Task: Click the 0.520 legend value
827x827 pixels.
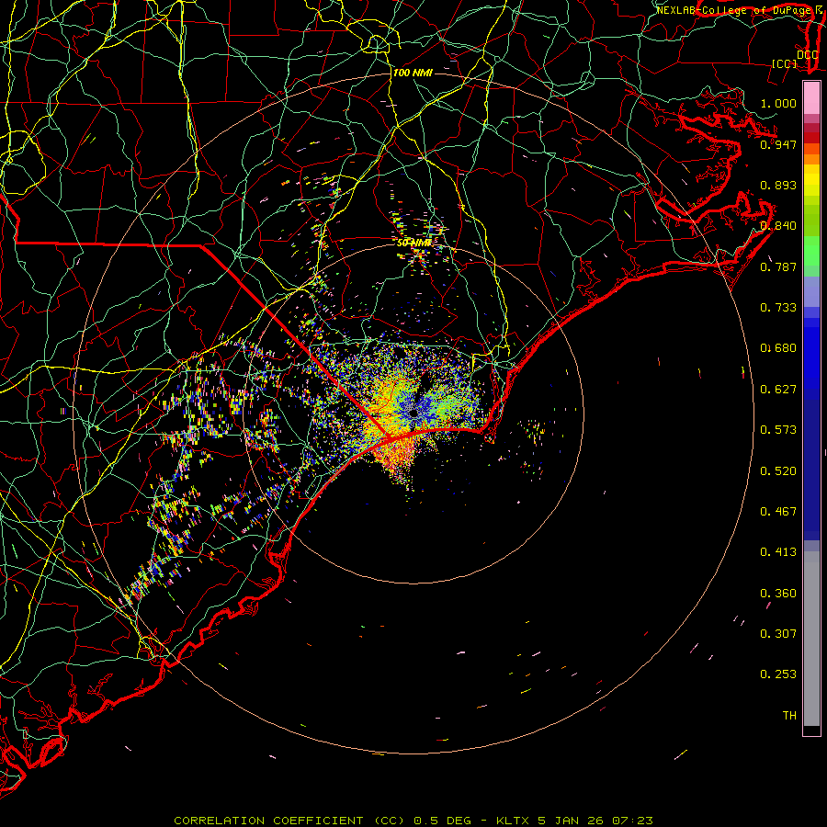Action: coord(778,470)
